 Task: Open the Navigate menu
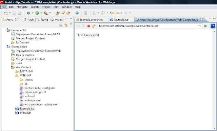(22, 7)
